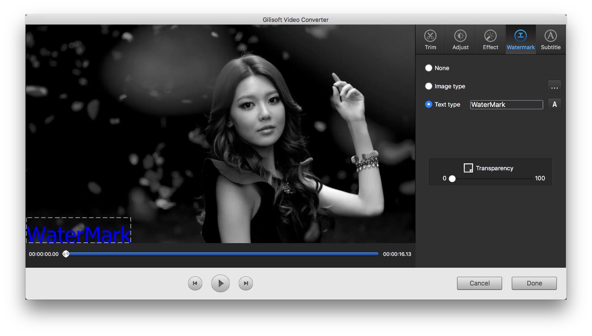The image size is (592, 336).
Task: Open the Effect magic wand tool
Action: tap(490, 36)
